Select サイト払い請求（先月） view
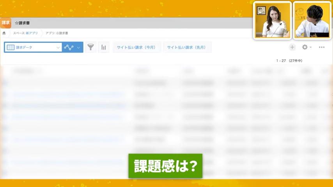This screenshot has height=187, width=333. (x=187, y=47)
